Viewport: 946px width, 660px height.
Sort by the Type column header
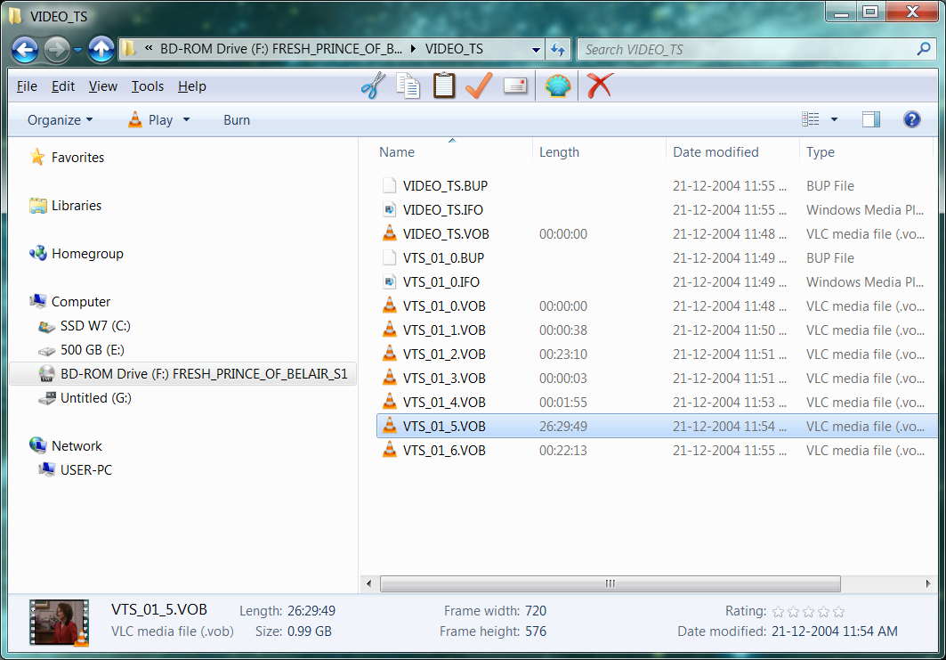pos(866,152)
